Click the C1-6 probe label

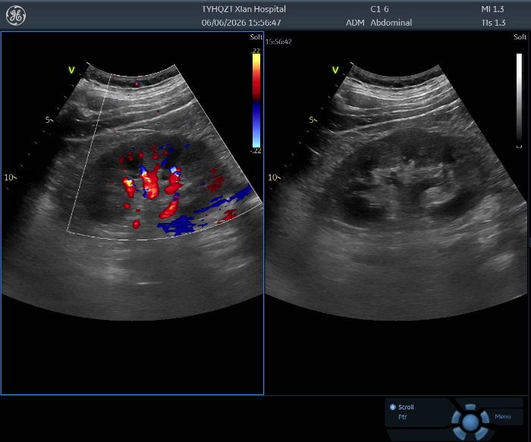pos(379,9)
